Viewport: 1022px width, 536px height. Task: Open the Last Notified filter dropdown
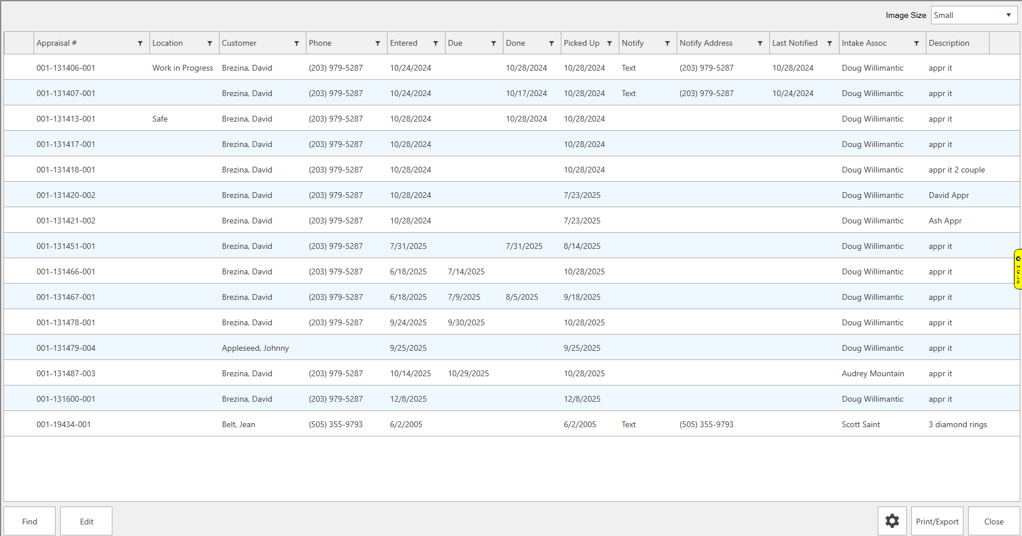pyautogui.click(x=830, y=43)
